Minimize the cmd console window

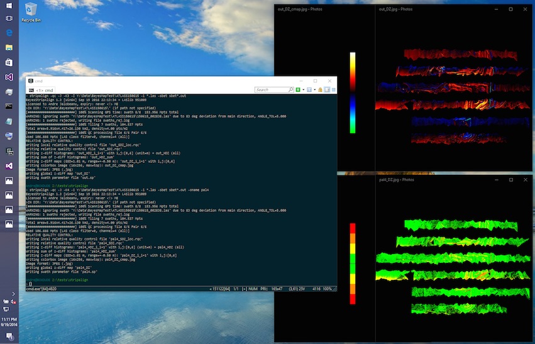tap(301, 81)
